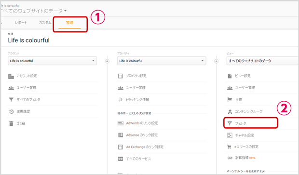Open コンテンツグループ link
Viewport: 299px width, 175px height.
coord(249,111)
